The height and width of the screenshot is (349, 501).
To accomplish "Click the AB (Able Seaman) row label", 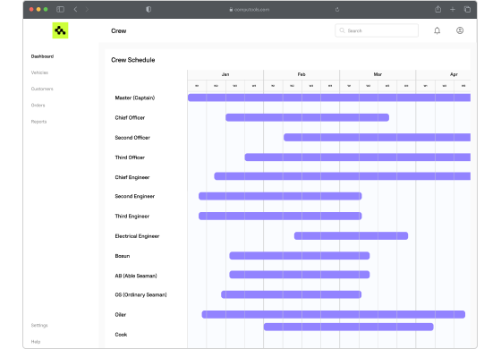I will tap(136, 276).
